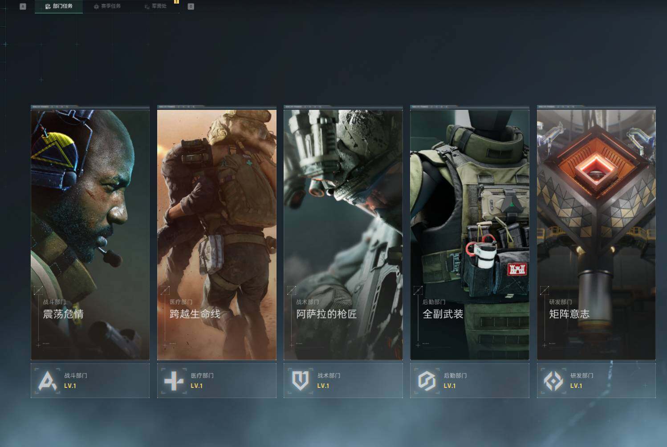667x447 pixels.
Task: Click the 战术部门 shield emblem icon
Action: tap(300, 381)
